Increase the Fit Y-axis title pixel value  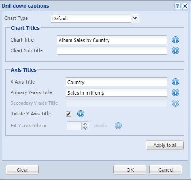[85, 124]
